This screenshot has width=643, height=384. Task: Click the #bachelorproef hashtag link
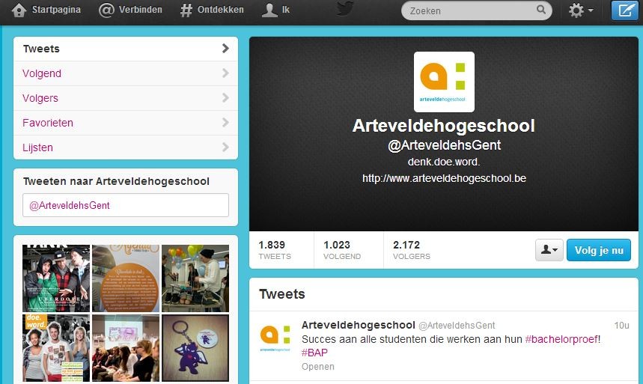[561, 339]
